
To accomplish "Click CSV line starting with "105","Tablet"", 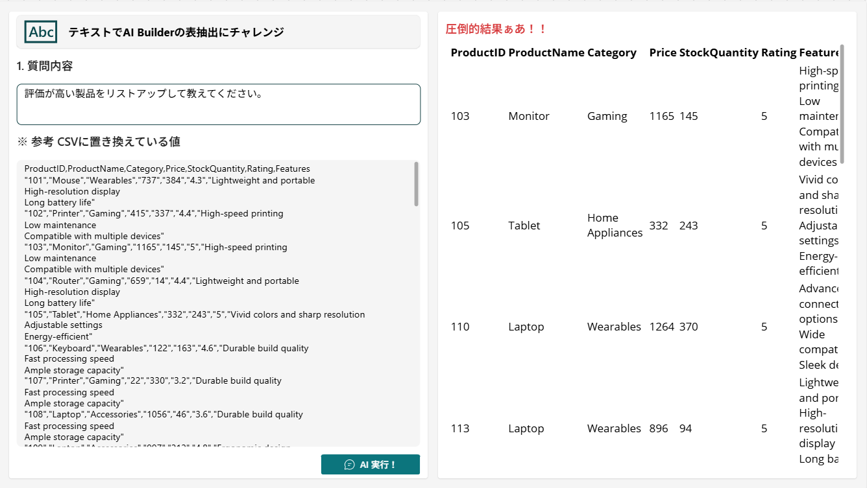I will (195, 314).
